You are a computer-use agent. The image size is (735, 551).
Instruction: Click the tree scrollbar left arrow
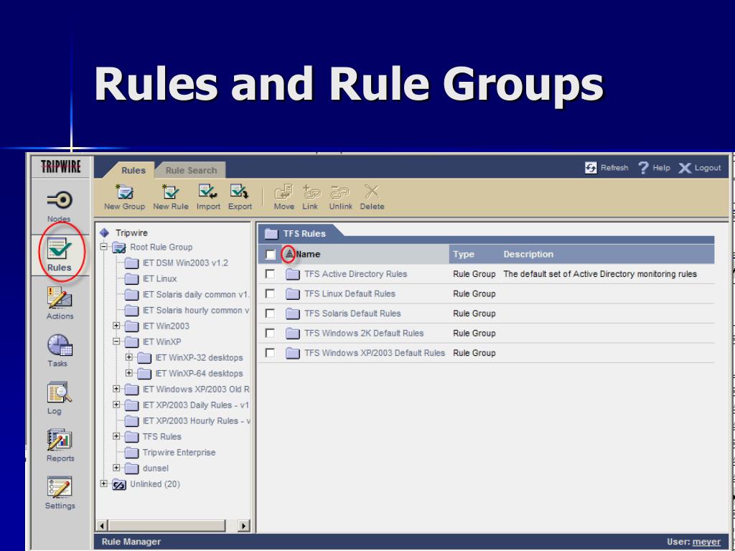[x=102, y=526]
